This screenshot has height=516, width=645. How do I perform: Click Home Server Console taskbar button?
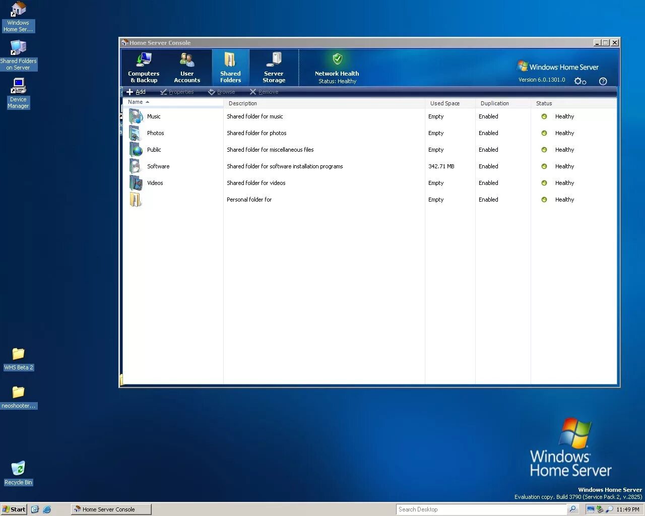(x=111, y=509)
